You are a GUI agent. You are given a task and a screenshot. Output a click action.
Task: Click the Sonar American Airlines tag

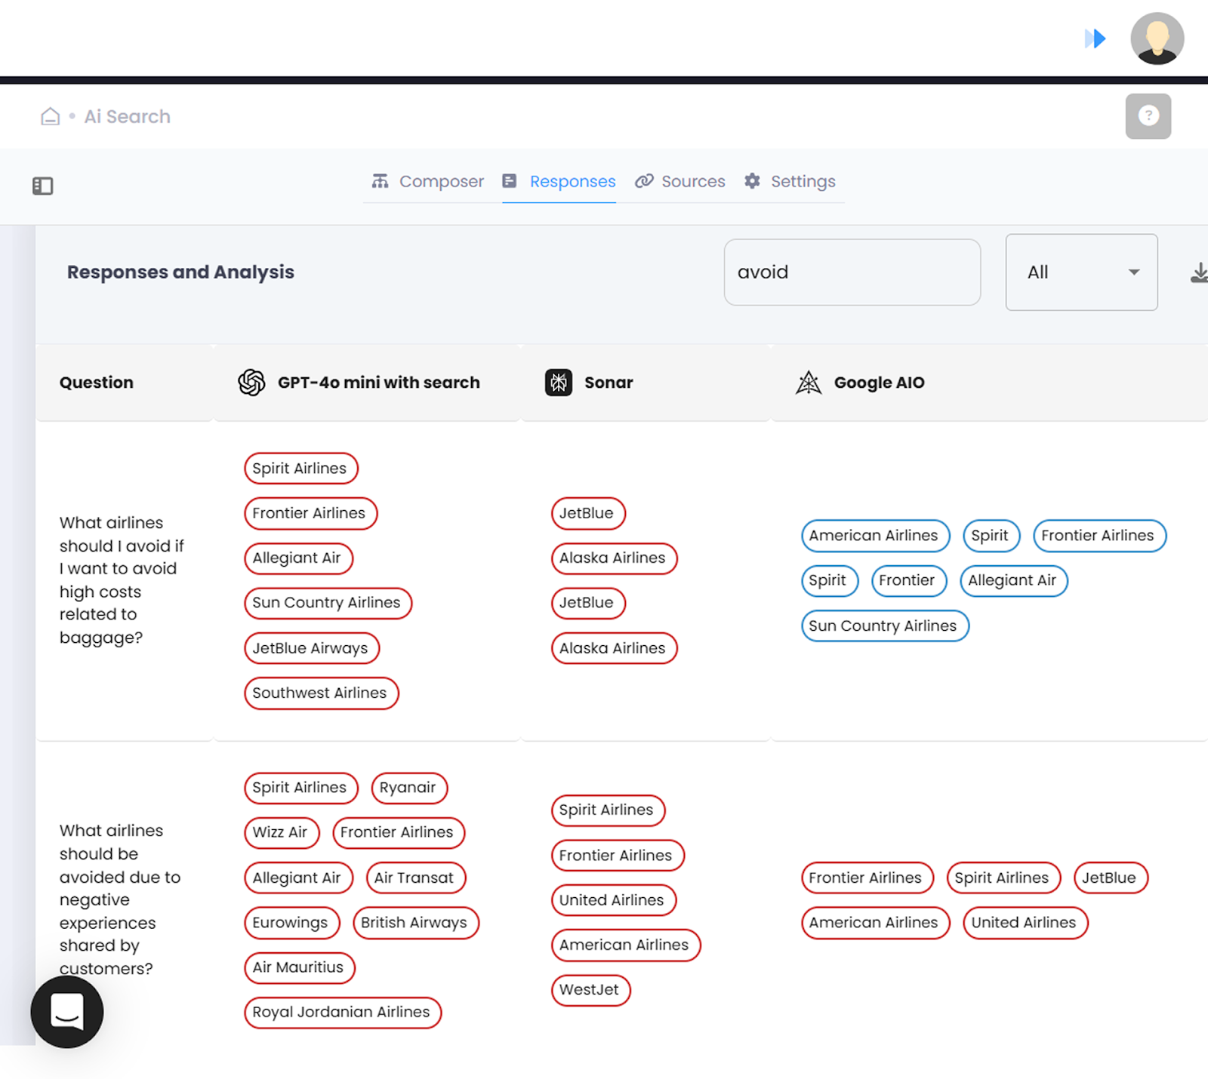[x=625, y=945]
